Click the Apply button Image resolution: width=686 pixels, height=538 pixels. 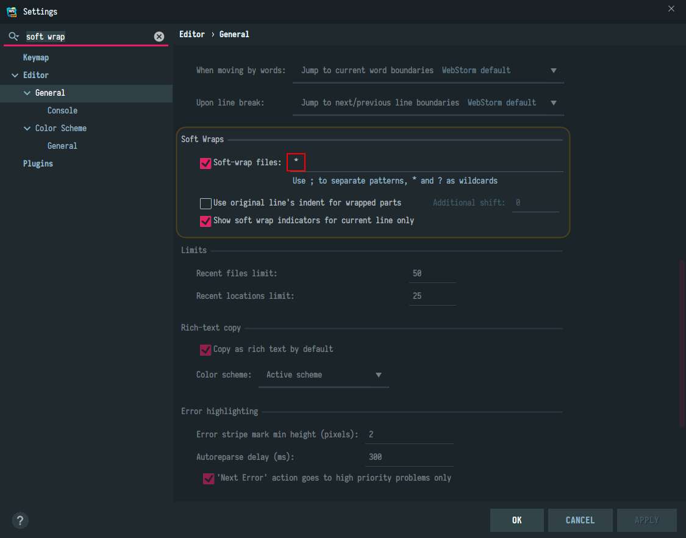646,520
